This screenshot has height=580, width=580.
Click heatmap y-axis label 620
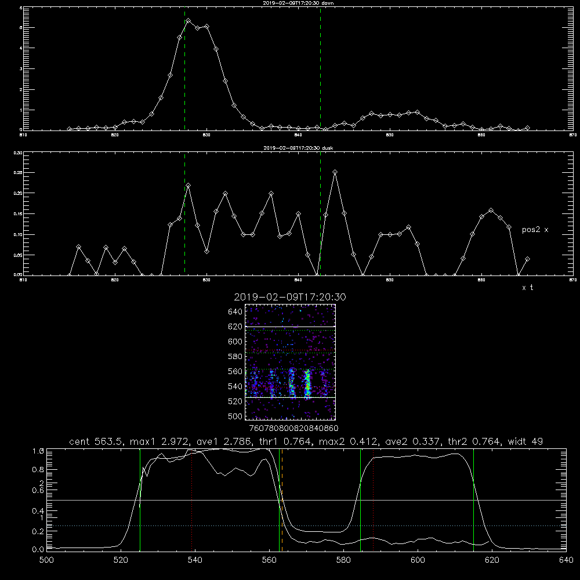click(235, 327)
